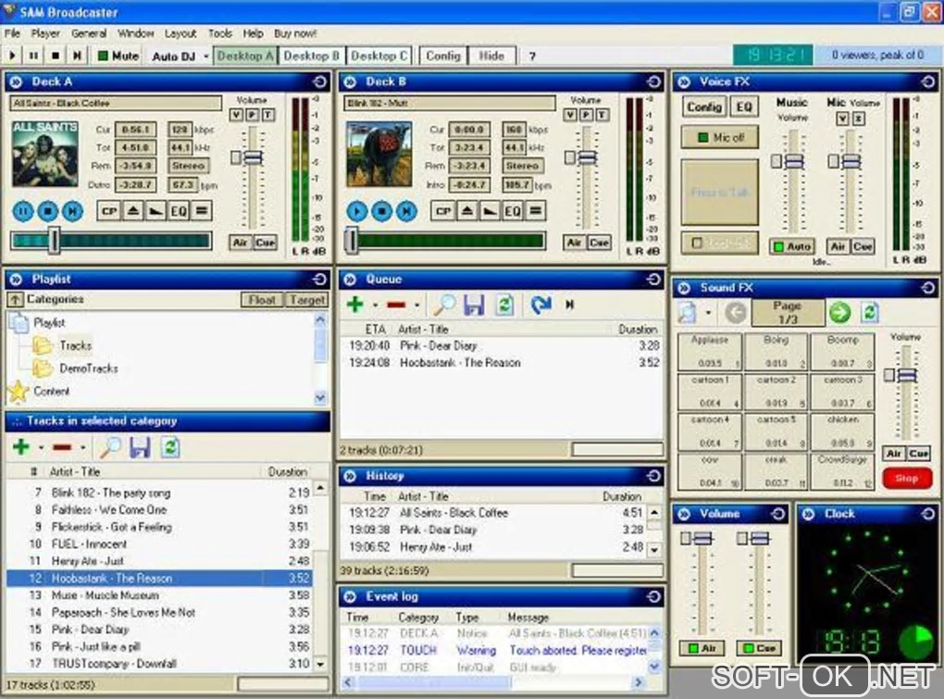Click Deck A track list icon

click(x=202, y=211)
